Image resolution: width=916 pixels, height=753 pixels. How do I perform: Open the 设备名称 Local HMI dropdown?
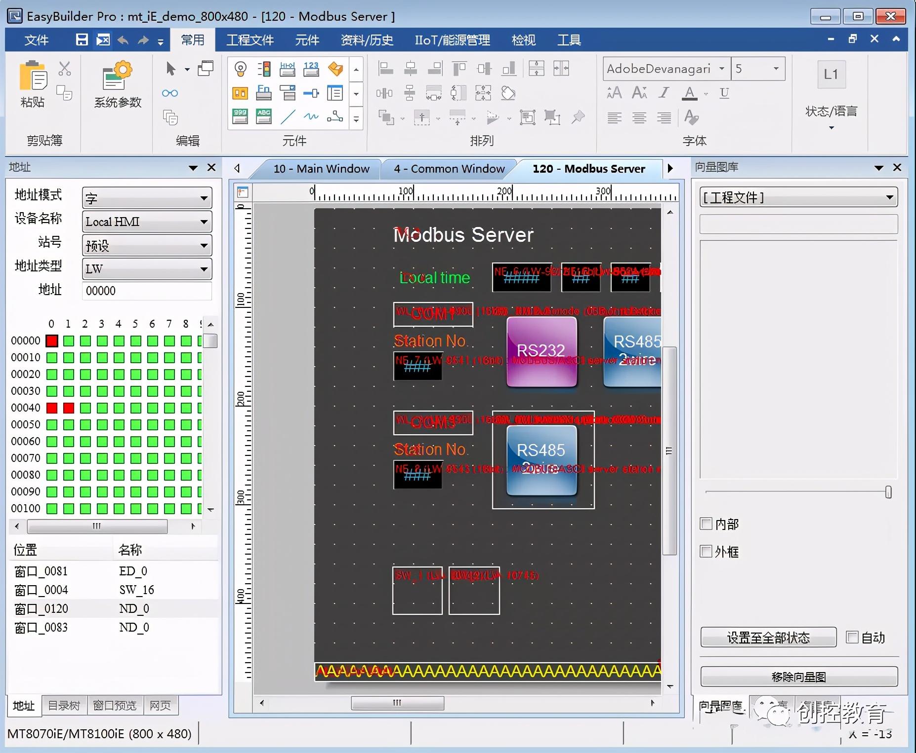(147, 222)
